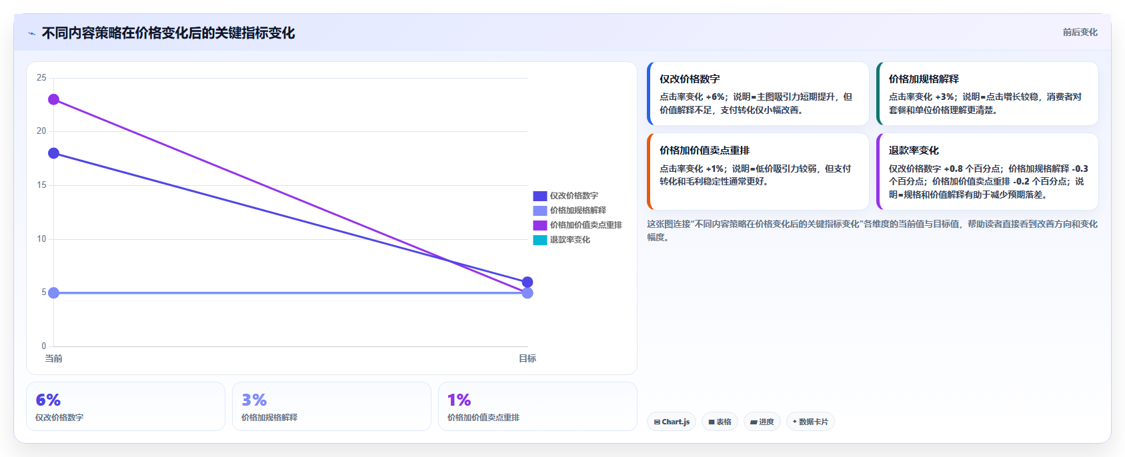Click the purple data point at 当前
1125x457 pixels.
click(x=54, y=99)
